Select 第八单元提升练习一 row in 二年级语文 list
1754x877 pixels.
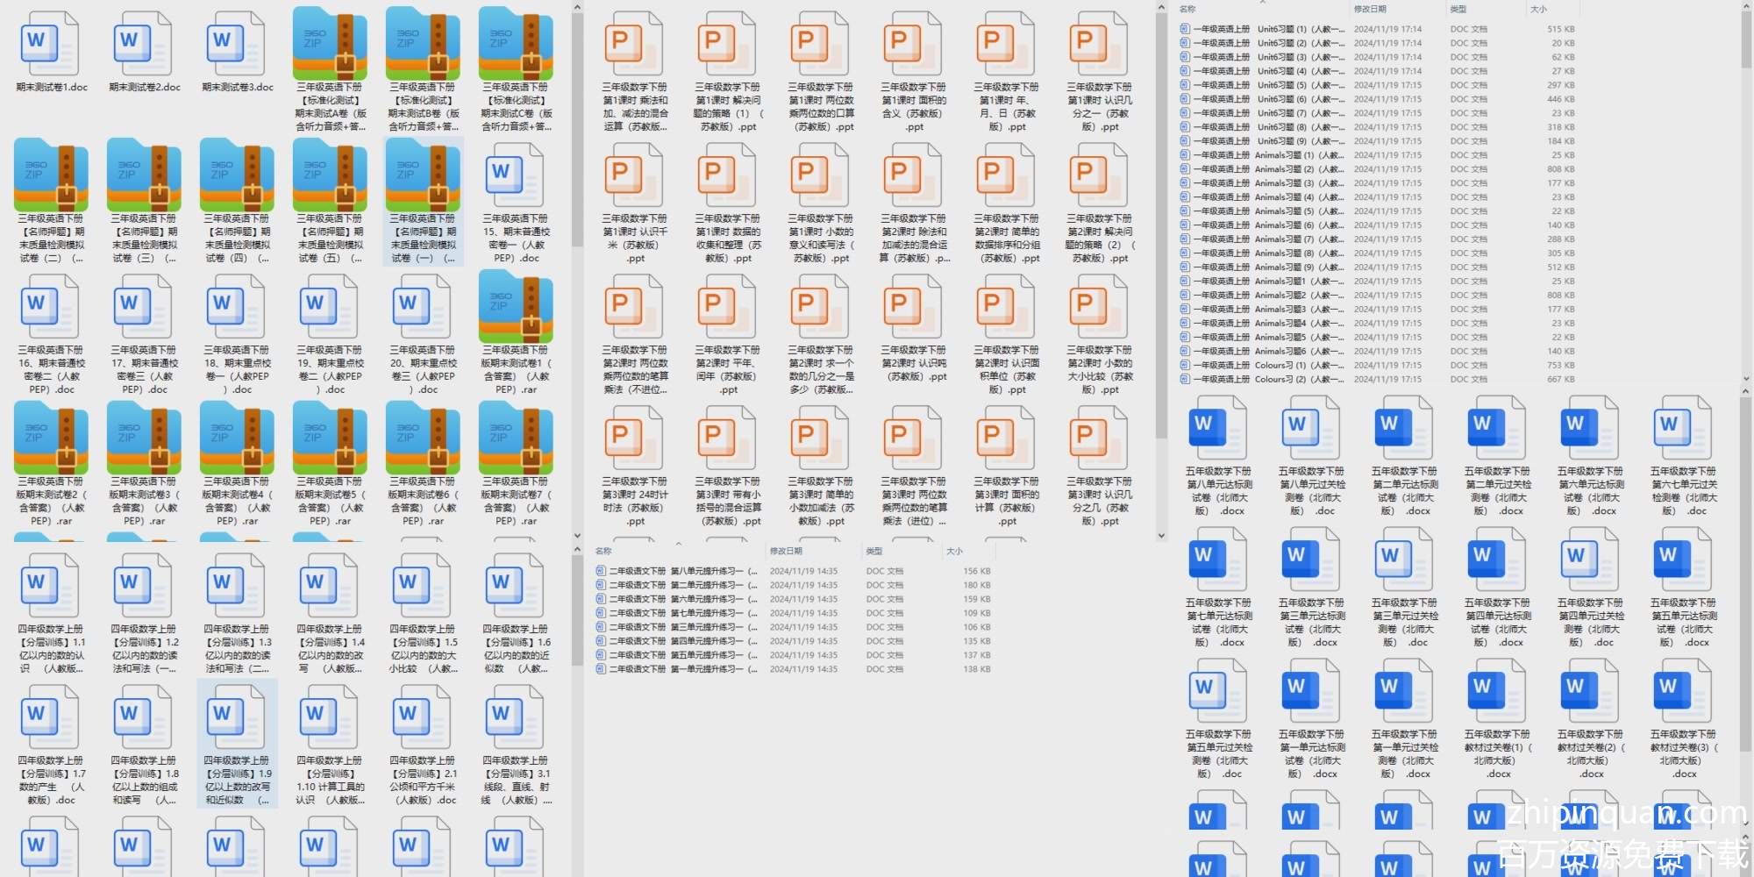click(675, 571)
